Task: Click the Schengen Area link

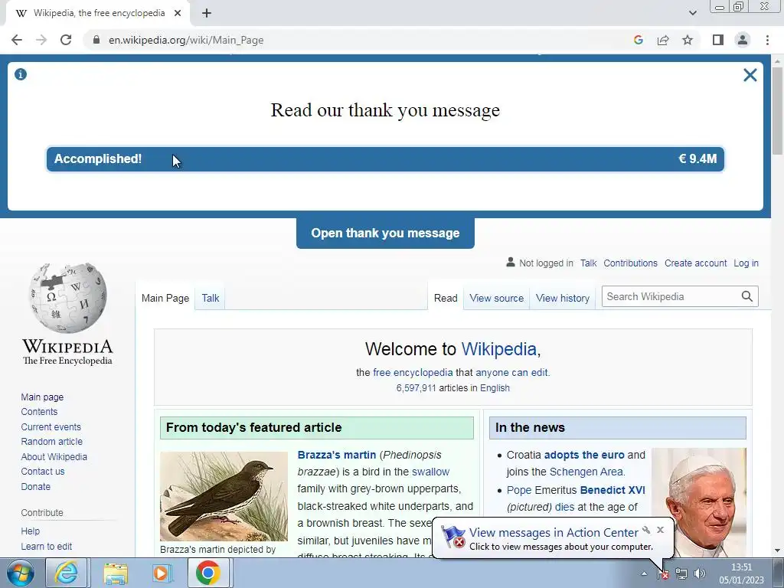Action: click(x=586, y=472)
